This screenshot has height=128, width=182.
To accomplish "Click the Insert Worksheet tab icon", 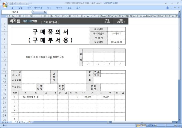I will tap(30, 122).
